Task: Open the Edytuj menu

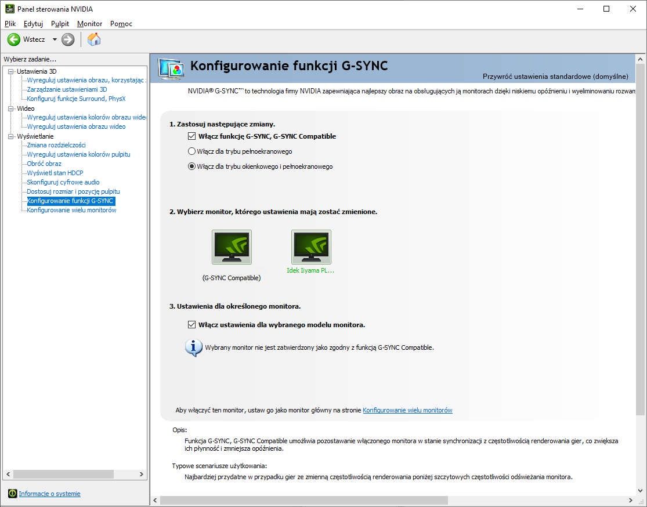Action: point(34,24)
